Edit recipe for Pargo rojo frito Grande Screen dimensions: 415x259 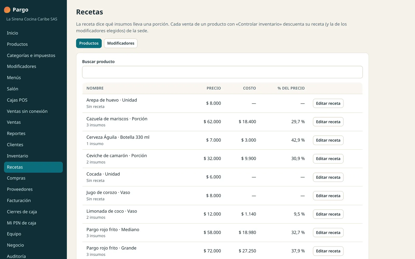[x=328, y=251]
